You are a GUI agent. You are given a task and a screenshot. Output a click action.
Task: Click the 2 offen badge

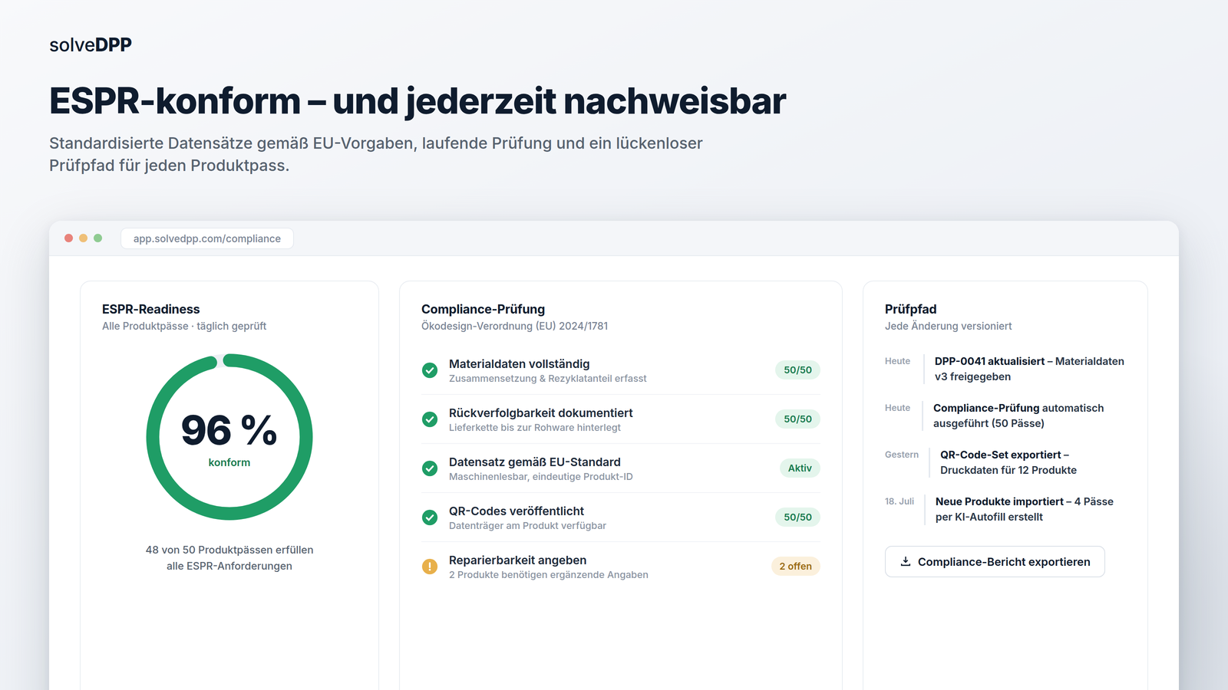[x=796, y=567]
